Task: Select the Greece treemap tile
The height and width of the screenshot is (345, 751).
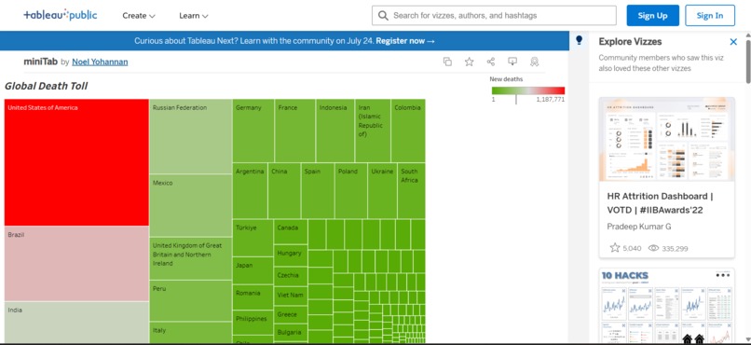Action: [x=291, y=315]
